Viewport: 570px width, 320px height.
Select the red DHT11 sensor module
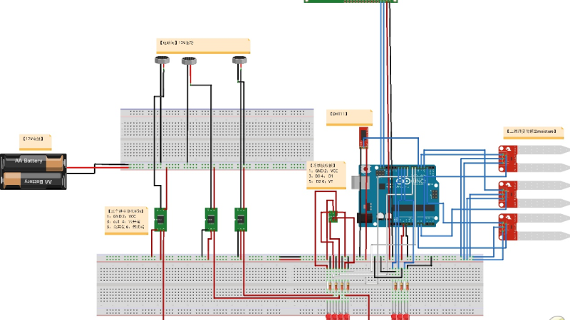click(x=363, y=136)
